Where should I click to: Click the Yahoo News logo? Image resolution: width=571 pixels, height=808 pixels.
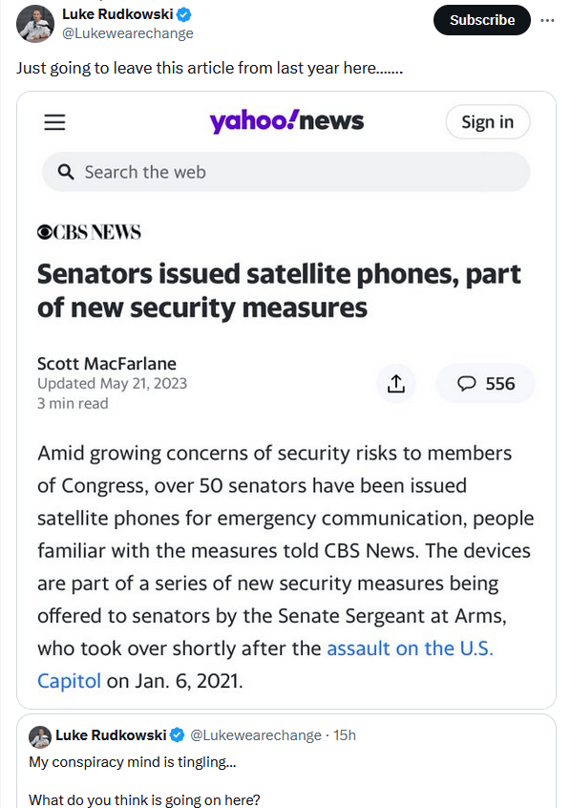pos(286,121)
